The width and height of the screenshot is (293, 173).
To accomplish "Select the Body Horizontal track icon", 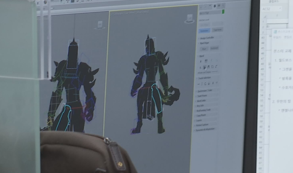I will [199, 84].
